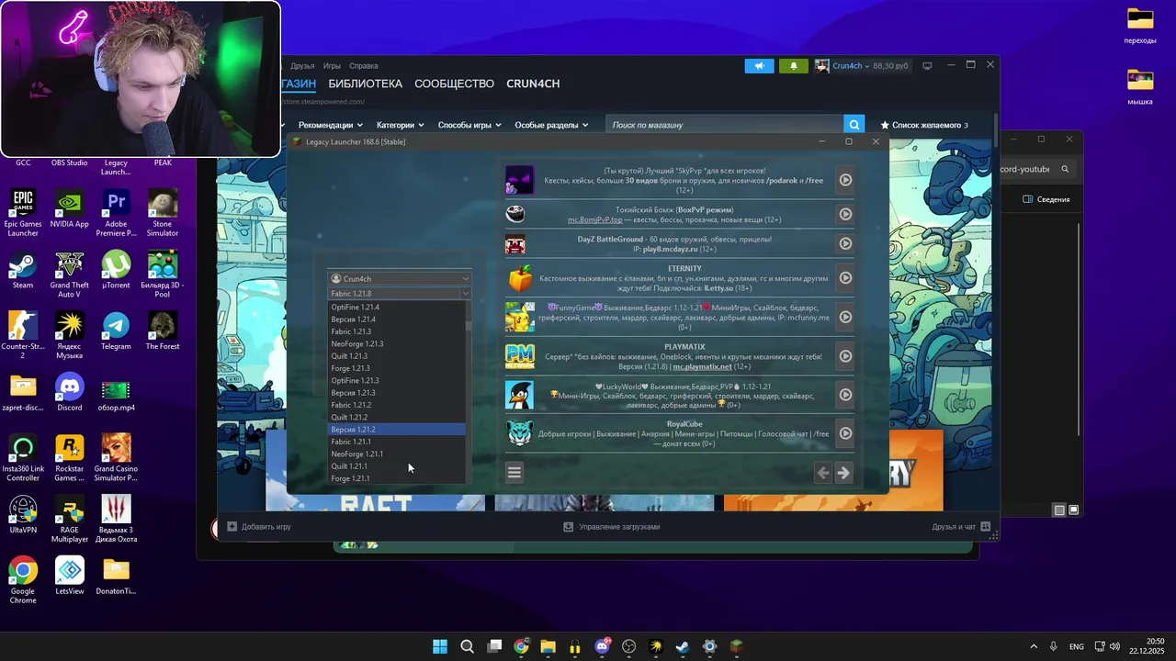
Task: Open Adobe Premiere Pro desktop shortcut
Action: [116, 213]
